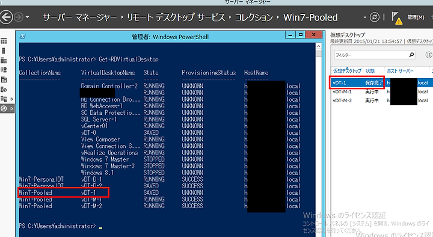
Task: Open the breadcrumb dropdown arrow next to the refresh icon
Action: click(x=365, y=17)
